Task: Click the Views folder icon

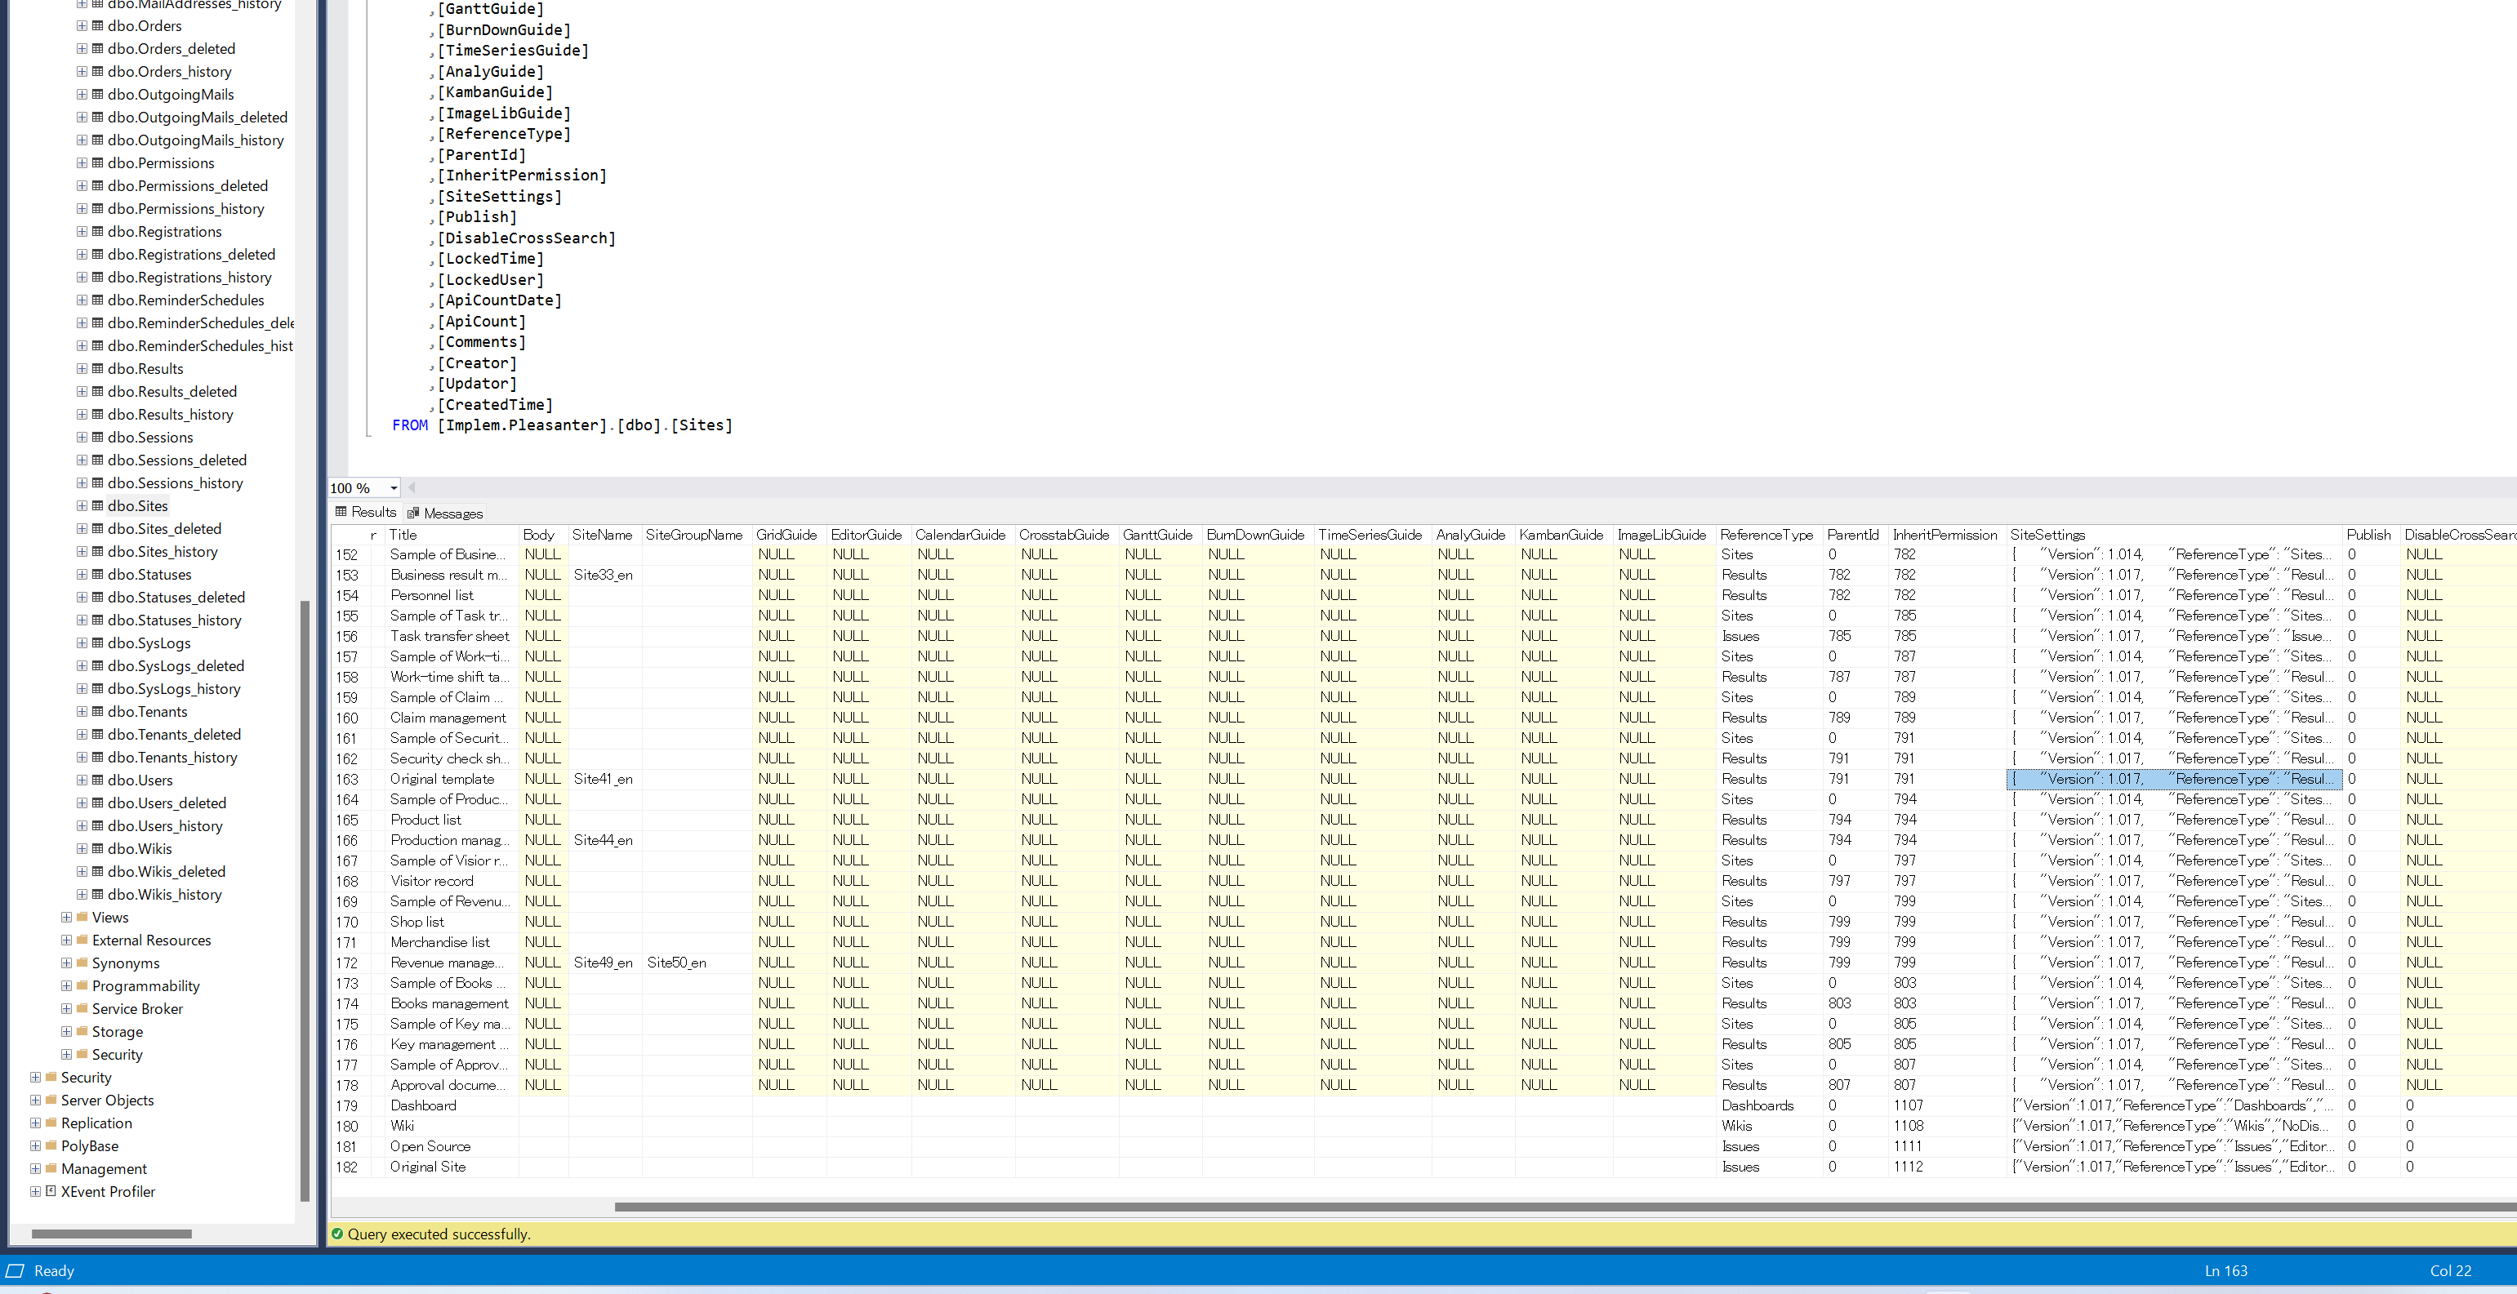Action: point(82,917)
